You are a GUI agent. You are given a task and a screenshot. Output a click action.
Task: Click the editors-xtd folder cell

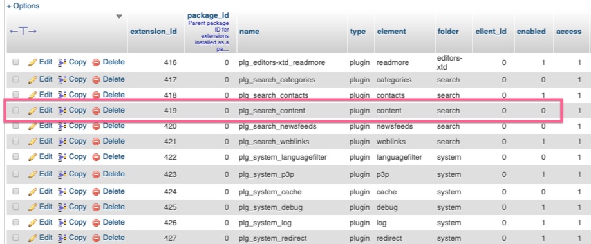point(449,62)
